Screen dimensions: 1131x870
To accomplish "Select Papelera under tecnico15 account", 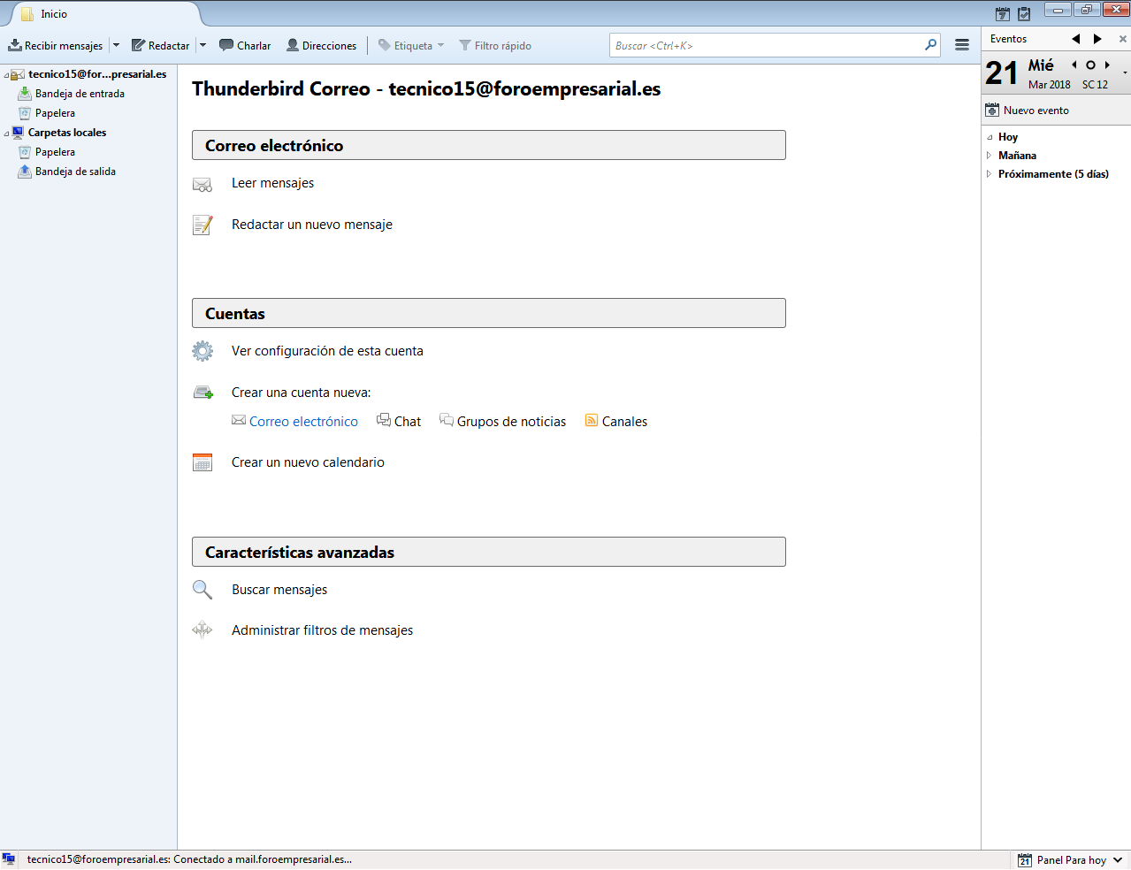I will point(55,113).
